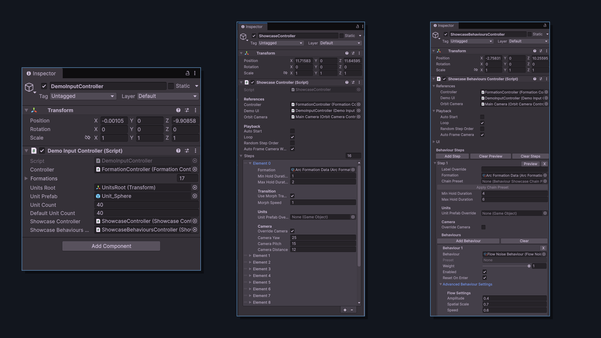
Task: Open the DemoInputController Inspector kebab menu
Action: (195, 73)
